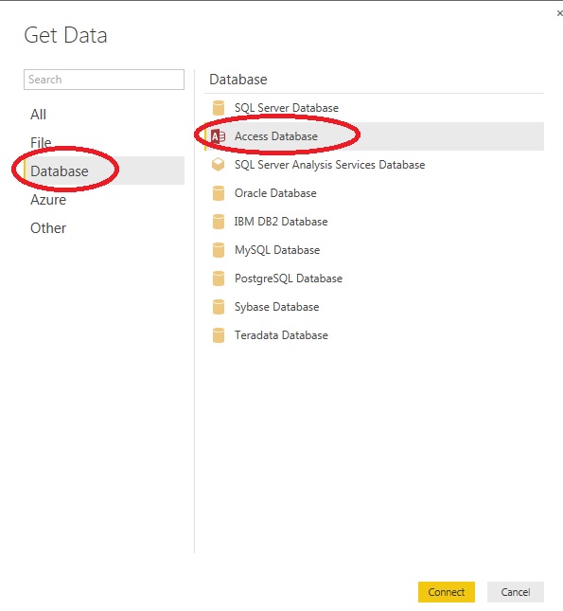Click the IBM DB2 Database cylinder icon
563x611 pixels.
click(219, 222)
